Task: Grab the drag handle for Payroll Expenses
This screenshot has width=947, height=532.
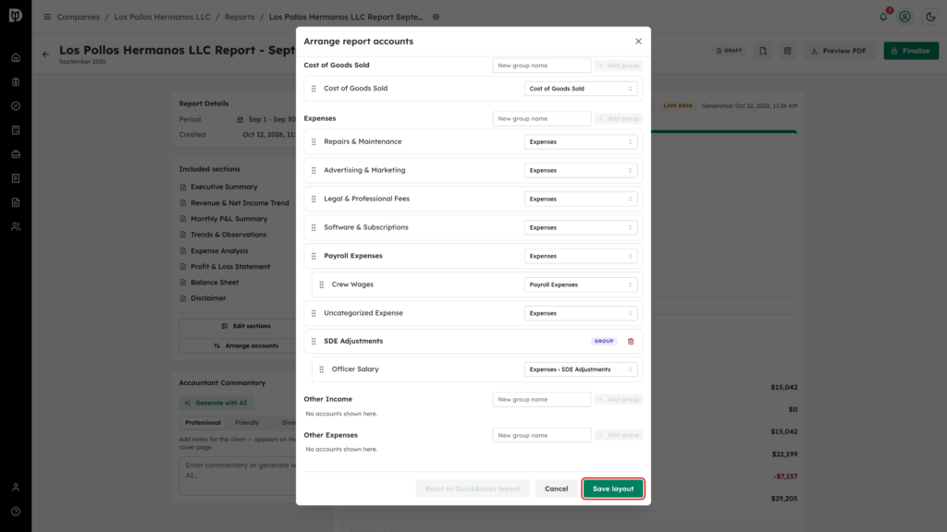Action: point(314,256)
